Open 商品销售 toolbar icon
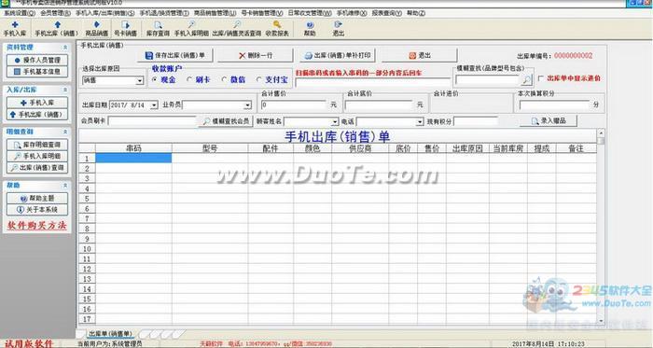Image resolution: width=653 pixels, height=348 pixels. point(97,28)
